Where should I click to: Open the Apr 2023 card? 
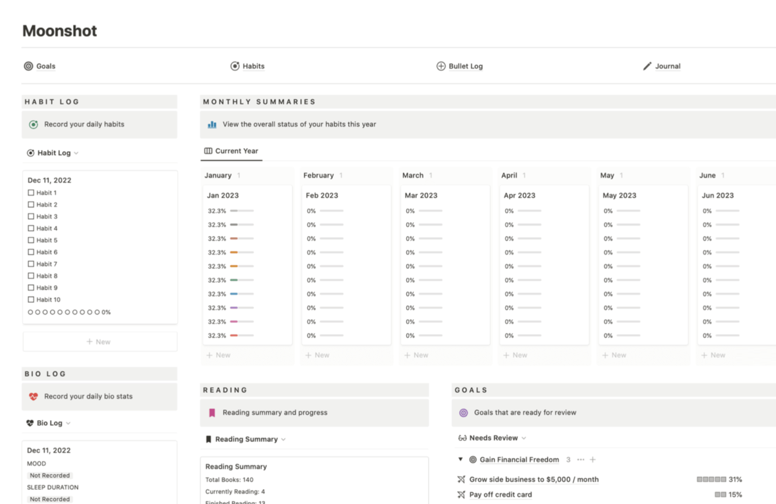coord(544,265)
